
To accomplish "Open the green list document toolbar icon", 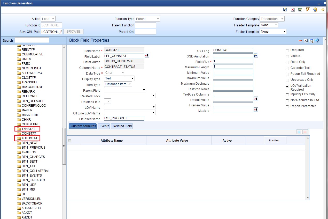I will pos(300,10).
